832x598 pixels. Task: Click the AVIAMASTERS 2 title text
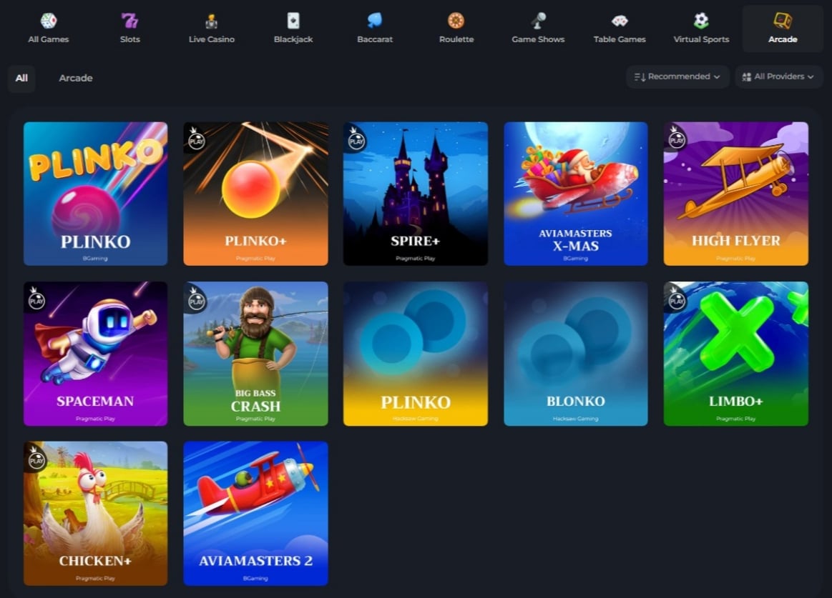(255, 561)
